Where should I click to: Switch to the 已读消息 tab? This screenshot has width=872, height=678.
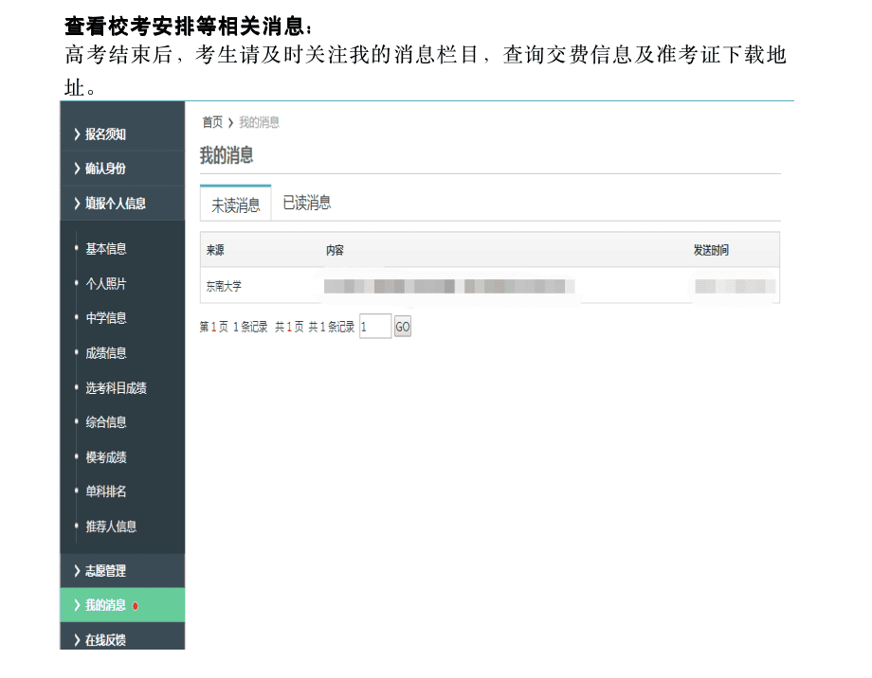click(x=307, y=203)
